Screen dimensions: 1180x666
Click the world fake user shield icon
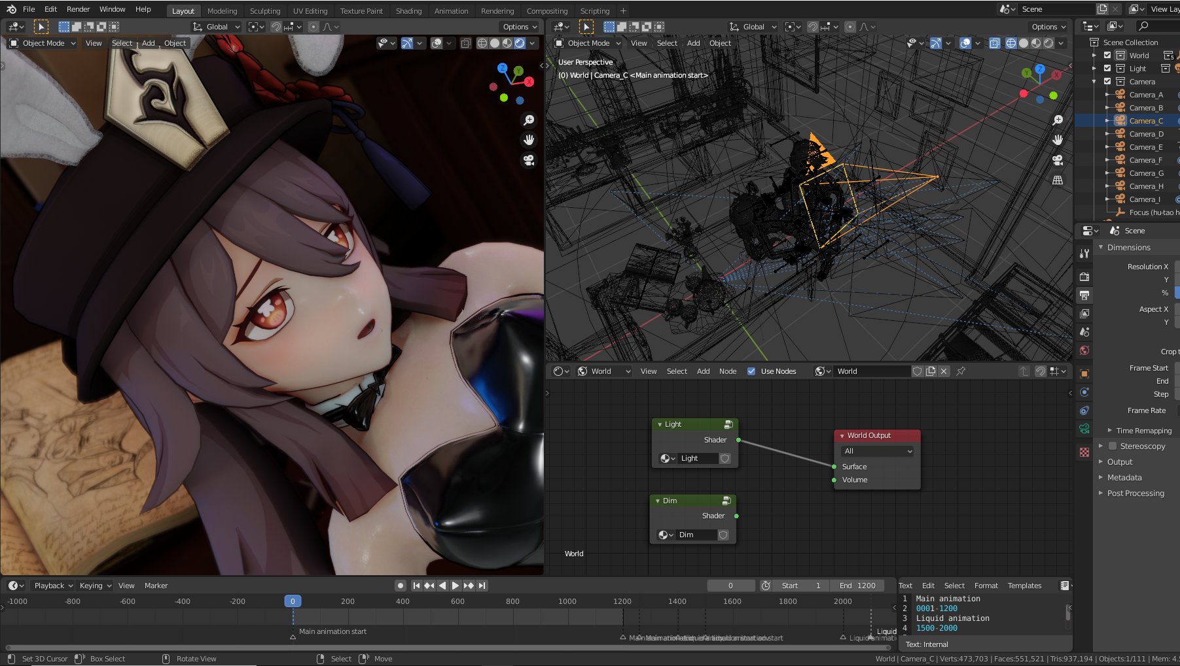pos(918,371)
